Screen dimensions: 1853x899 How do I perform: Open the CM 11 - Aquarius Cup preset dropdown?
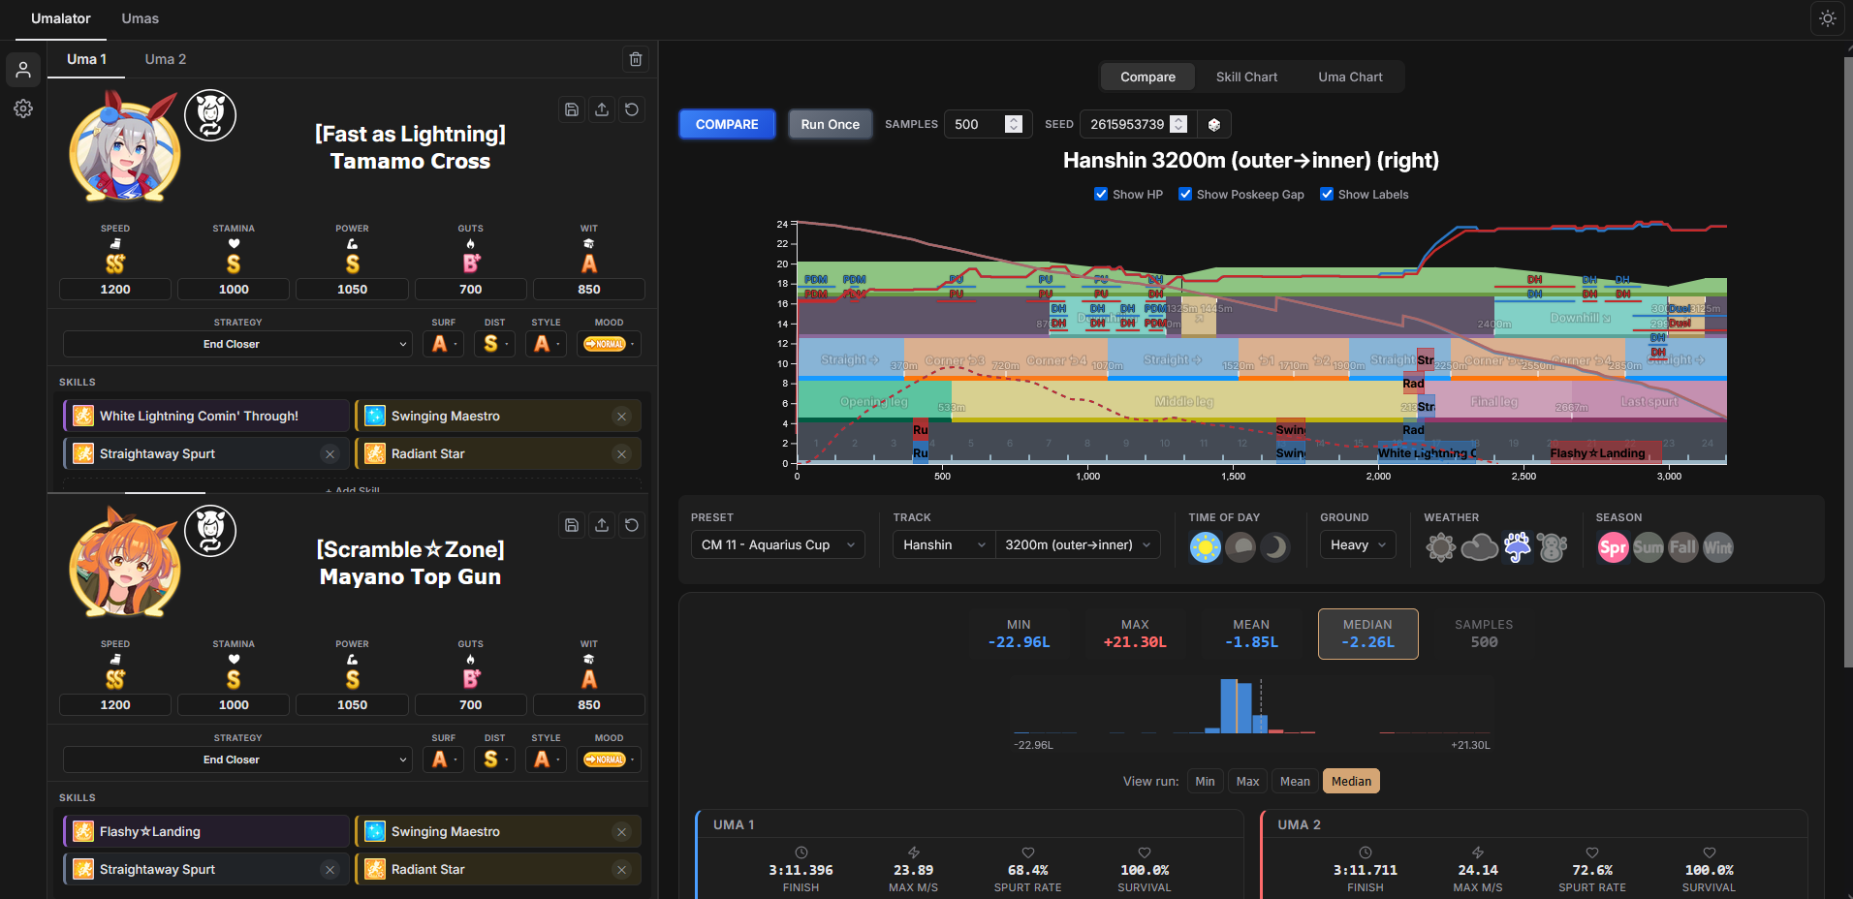[x=778, y=544]
